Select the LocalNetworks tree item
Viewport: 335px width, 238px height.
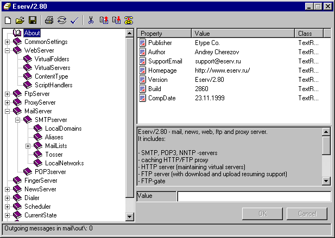(64, 163)
